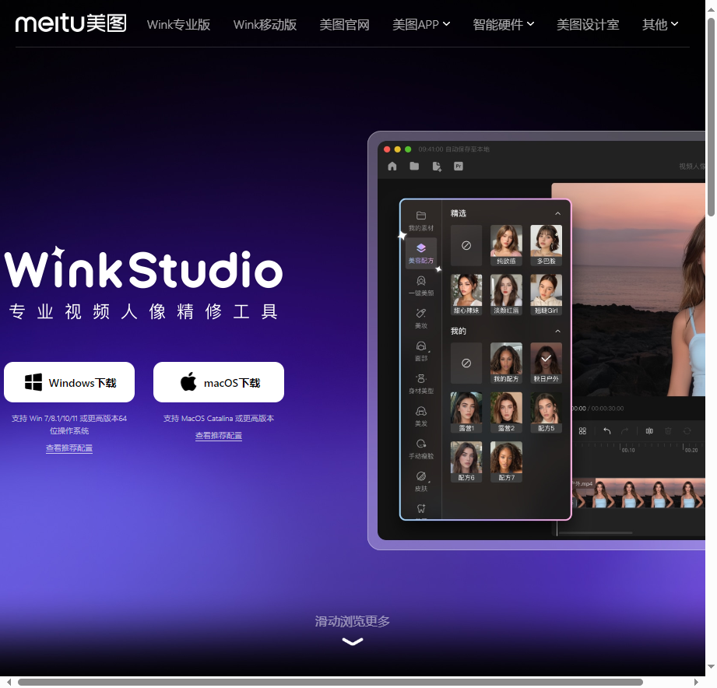Click the 00:10 timeline marker
This screenshot has width=717, height=688.
click(627, 450)
